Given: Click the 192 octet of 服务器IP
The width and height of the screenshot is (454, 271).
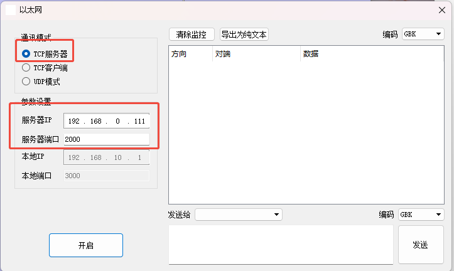Looking at the screenshot, I should click(x=74, y=120).
